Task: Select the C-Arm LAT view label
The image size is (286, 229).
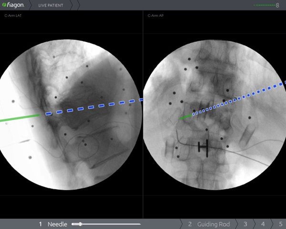Action: 13,16
